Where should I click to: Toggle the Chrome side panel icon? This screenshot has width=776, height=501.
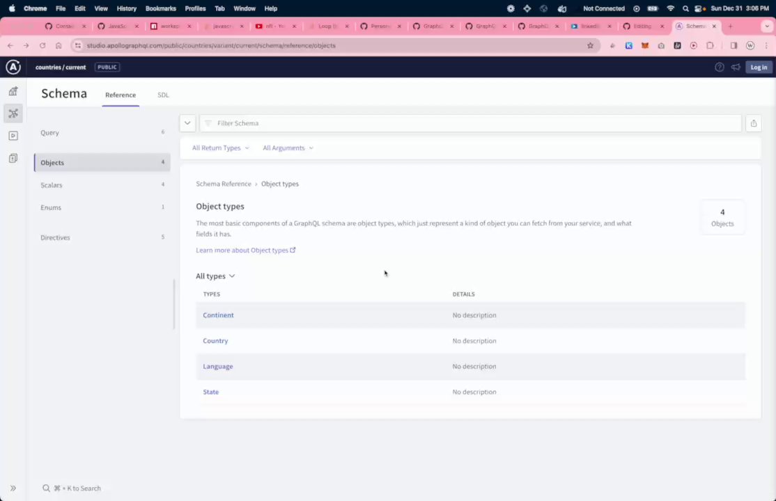pyautogui.click(x=734, y=45)
